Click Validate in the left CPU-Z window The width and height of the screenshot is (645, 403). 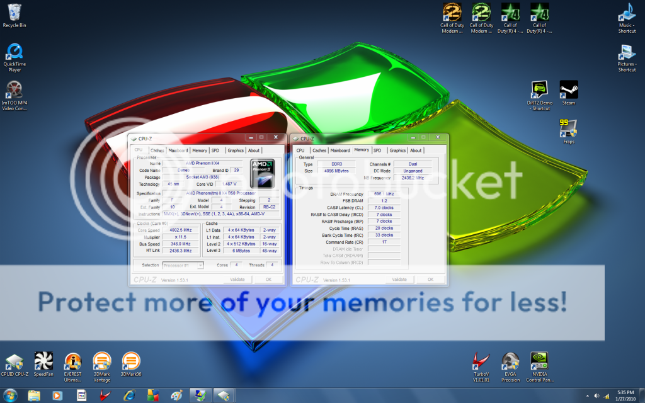[x=237, y=280]
